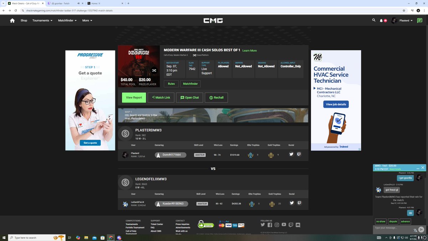Click Plasterd's elite trophy icon
The width and height of the screenshot is (428, 241).
tap(251, 155)
